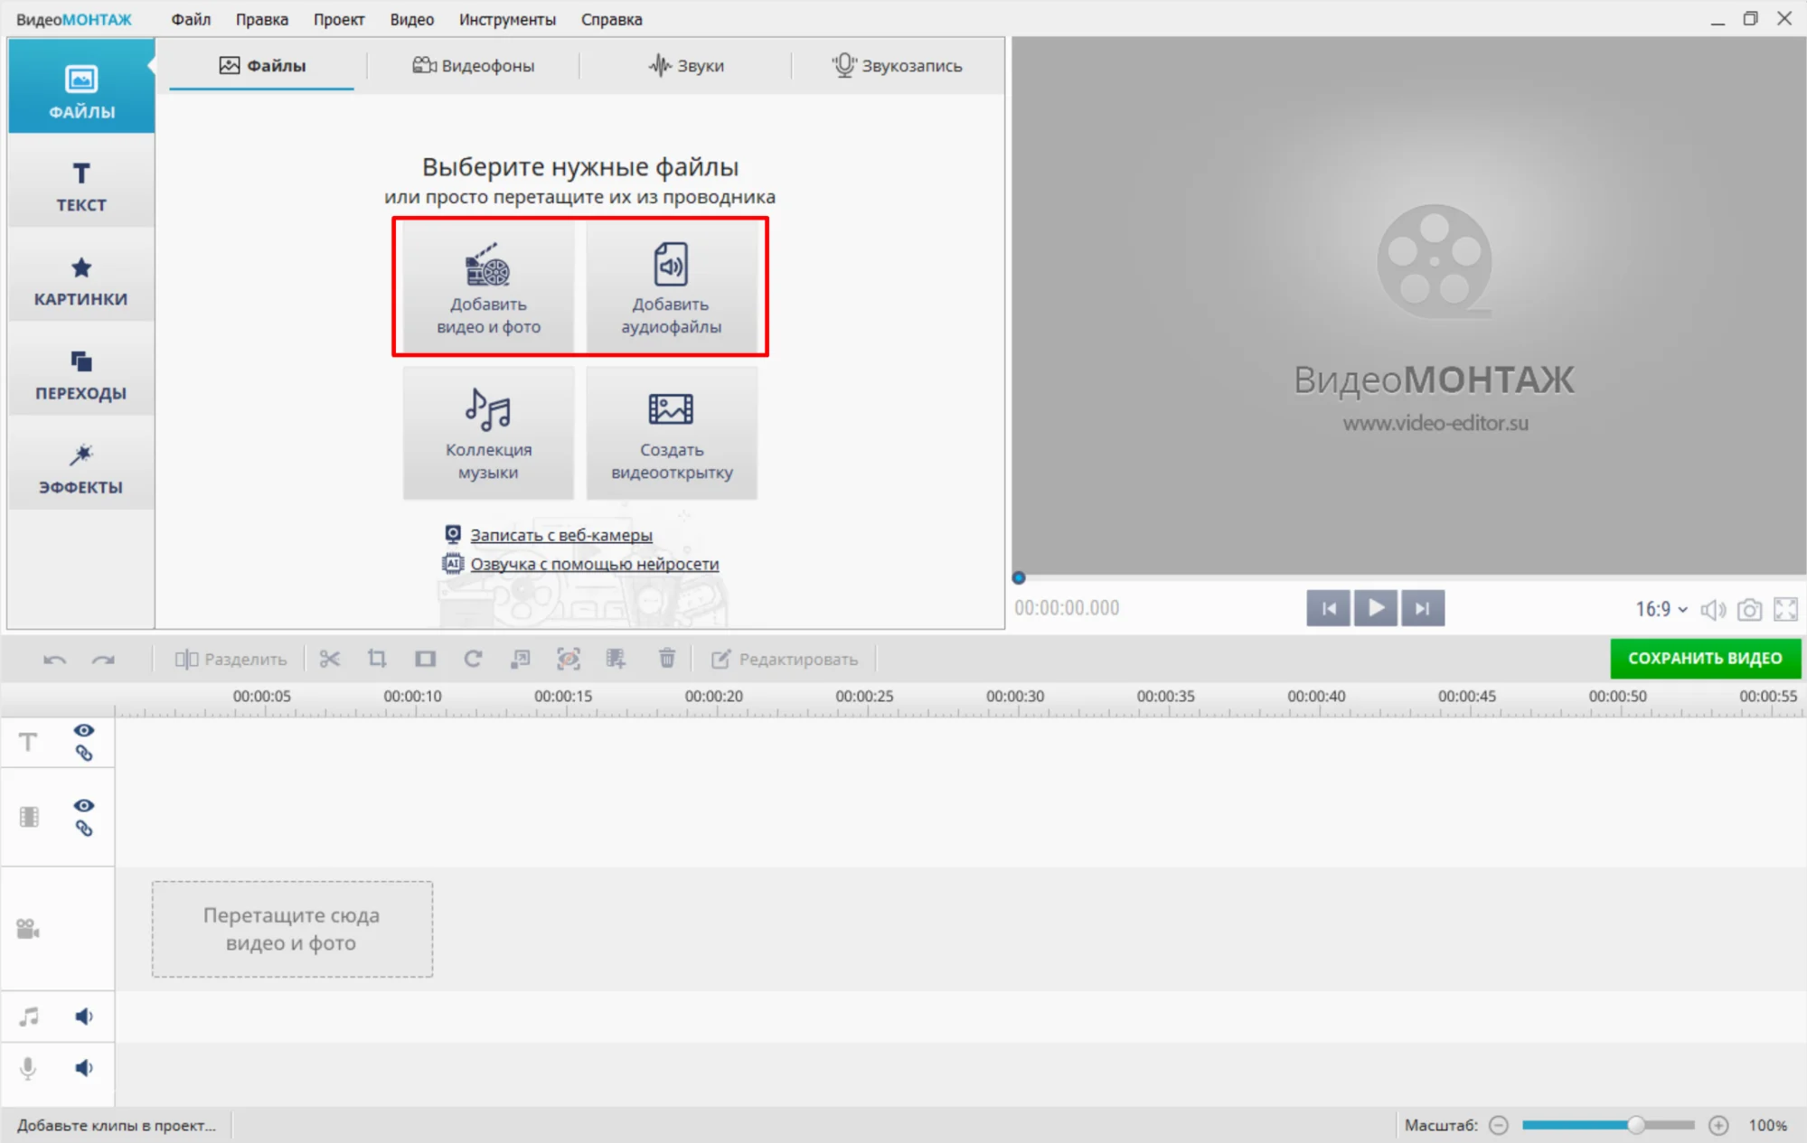Screen dimensions: 1807x1143
Task: Toggle link icon of text track
Action: pyautogui.click(x=84, y=754)
